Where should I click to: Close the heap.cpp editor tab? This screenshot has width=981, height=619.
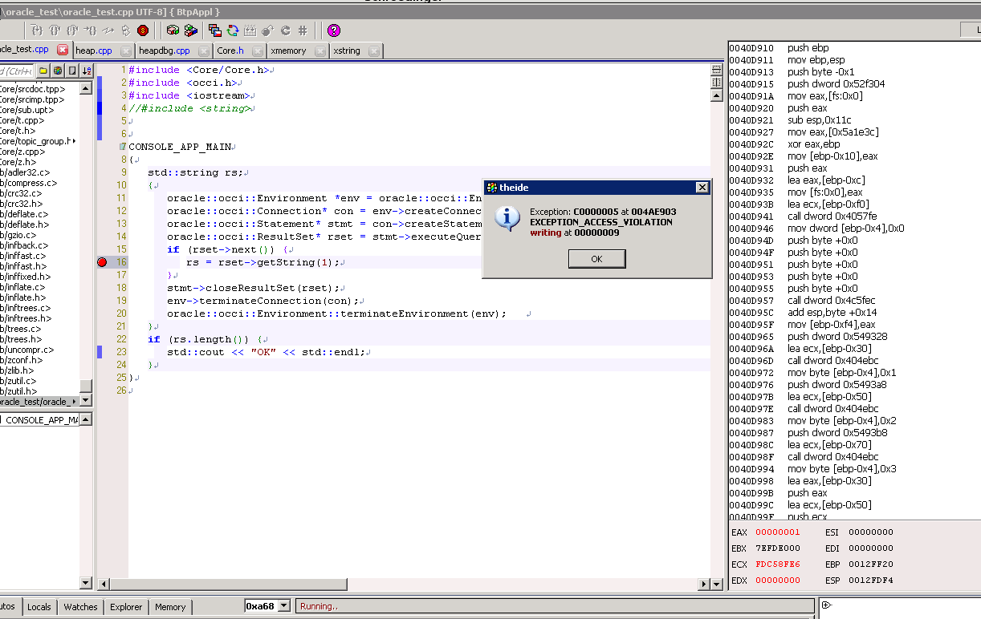pyautogui.click(x=125, y=51)
